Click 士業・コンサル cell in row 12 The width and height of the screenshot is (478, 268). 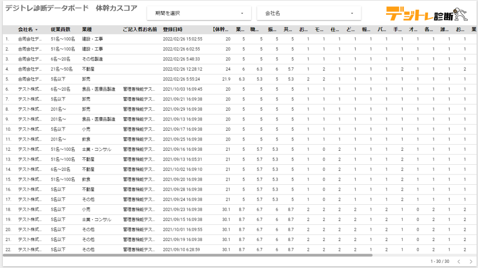pos(97,149)
